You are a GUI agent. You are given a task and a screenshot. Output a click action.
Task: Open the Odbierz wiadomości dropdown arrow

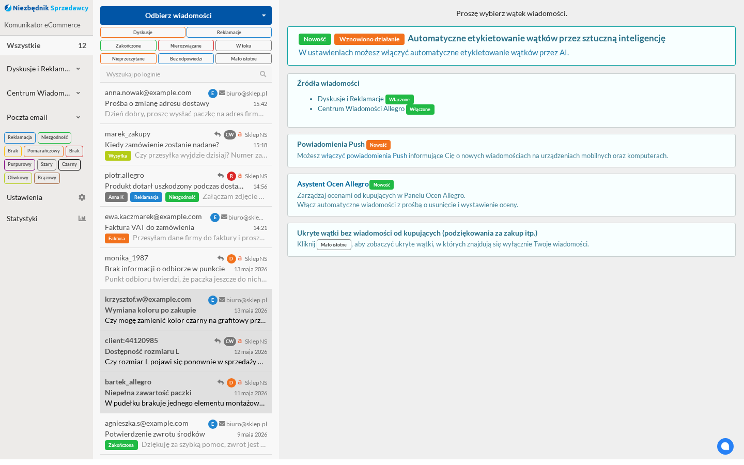pyautogui.click(x=264, y=16)
